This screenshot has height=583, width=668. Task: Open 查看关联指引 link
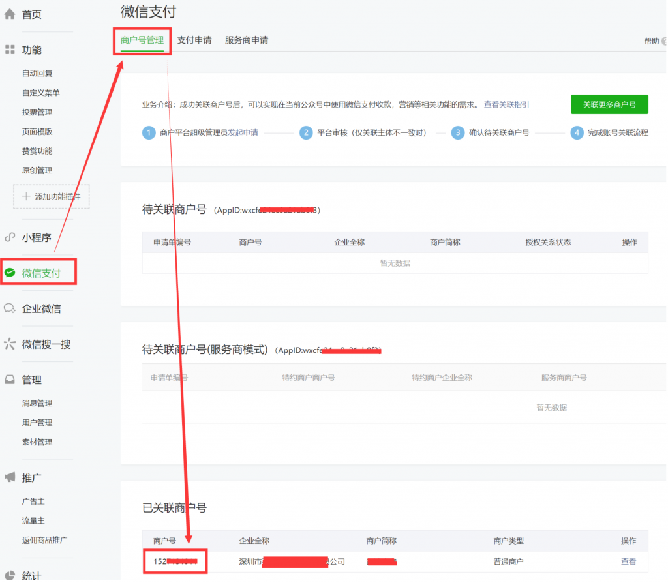pyautogui.click(x=506, y=104)
